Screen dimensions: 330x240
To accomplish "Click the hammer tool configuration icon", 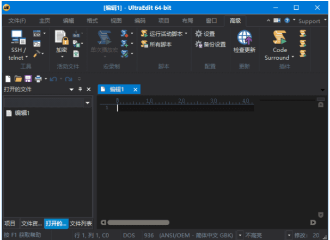I will 36,54.
